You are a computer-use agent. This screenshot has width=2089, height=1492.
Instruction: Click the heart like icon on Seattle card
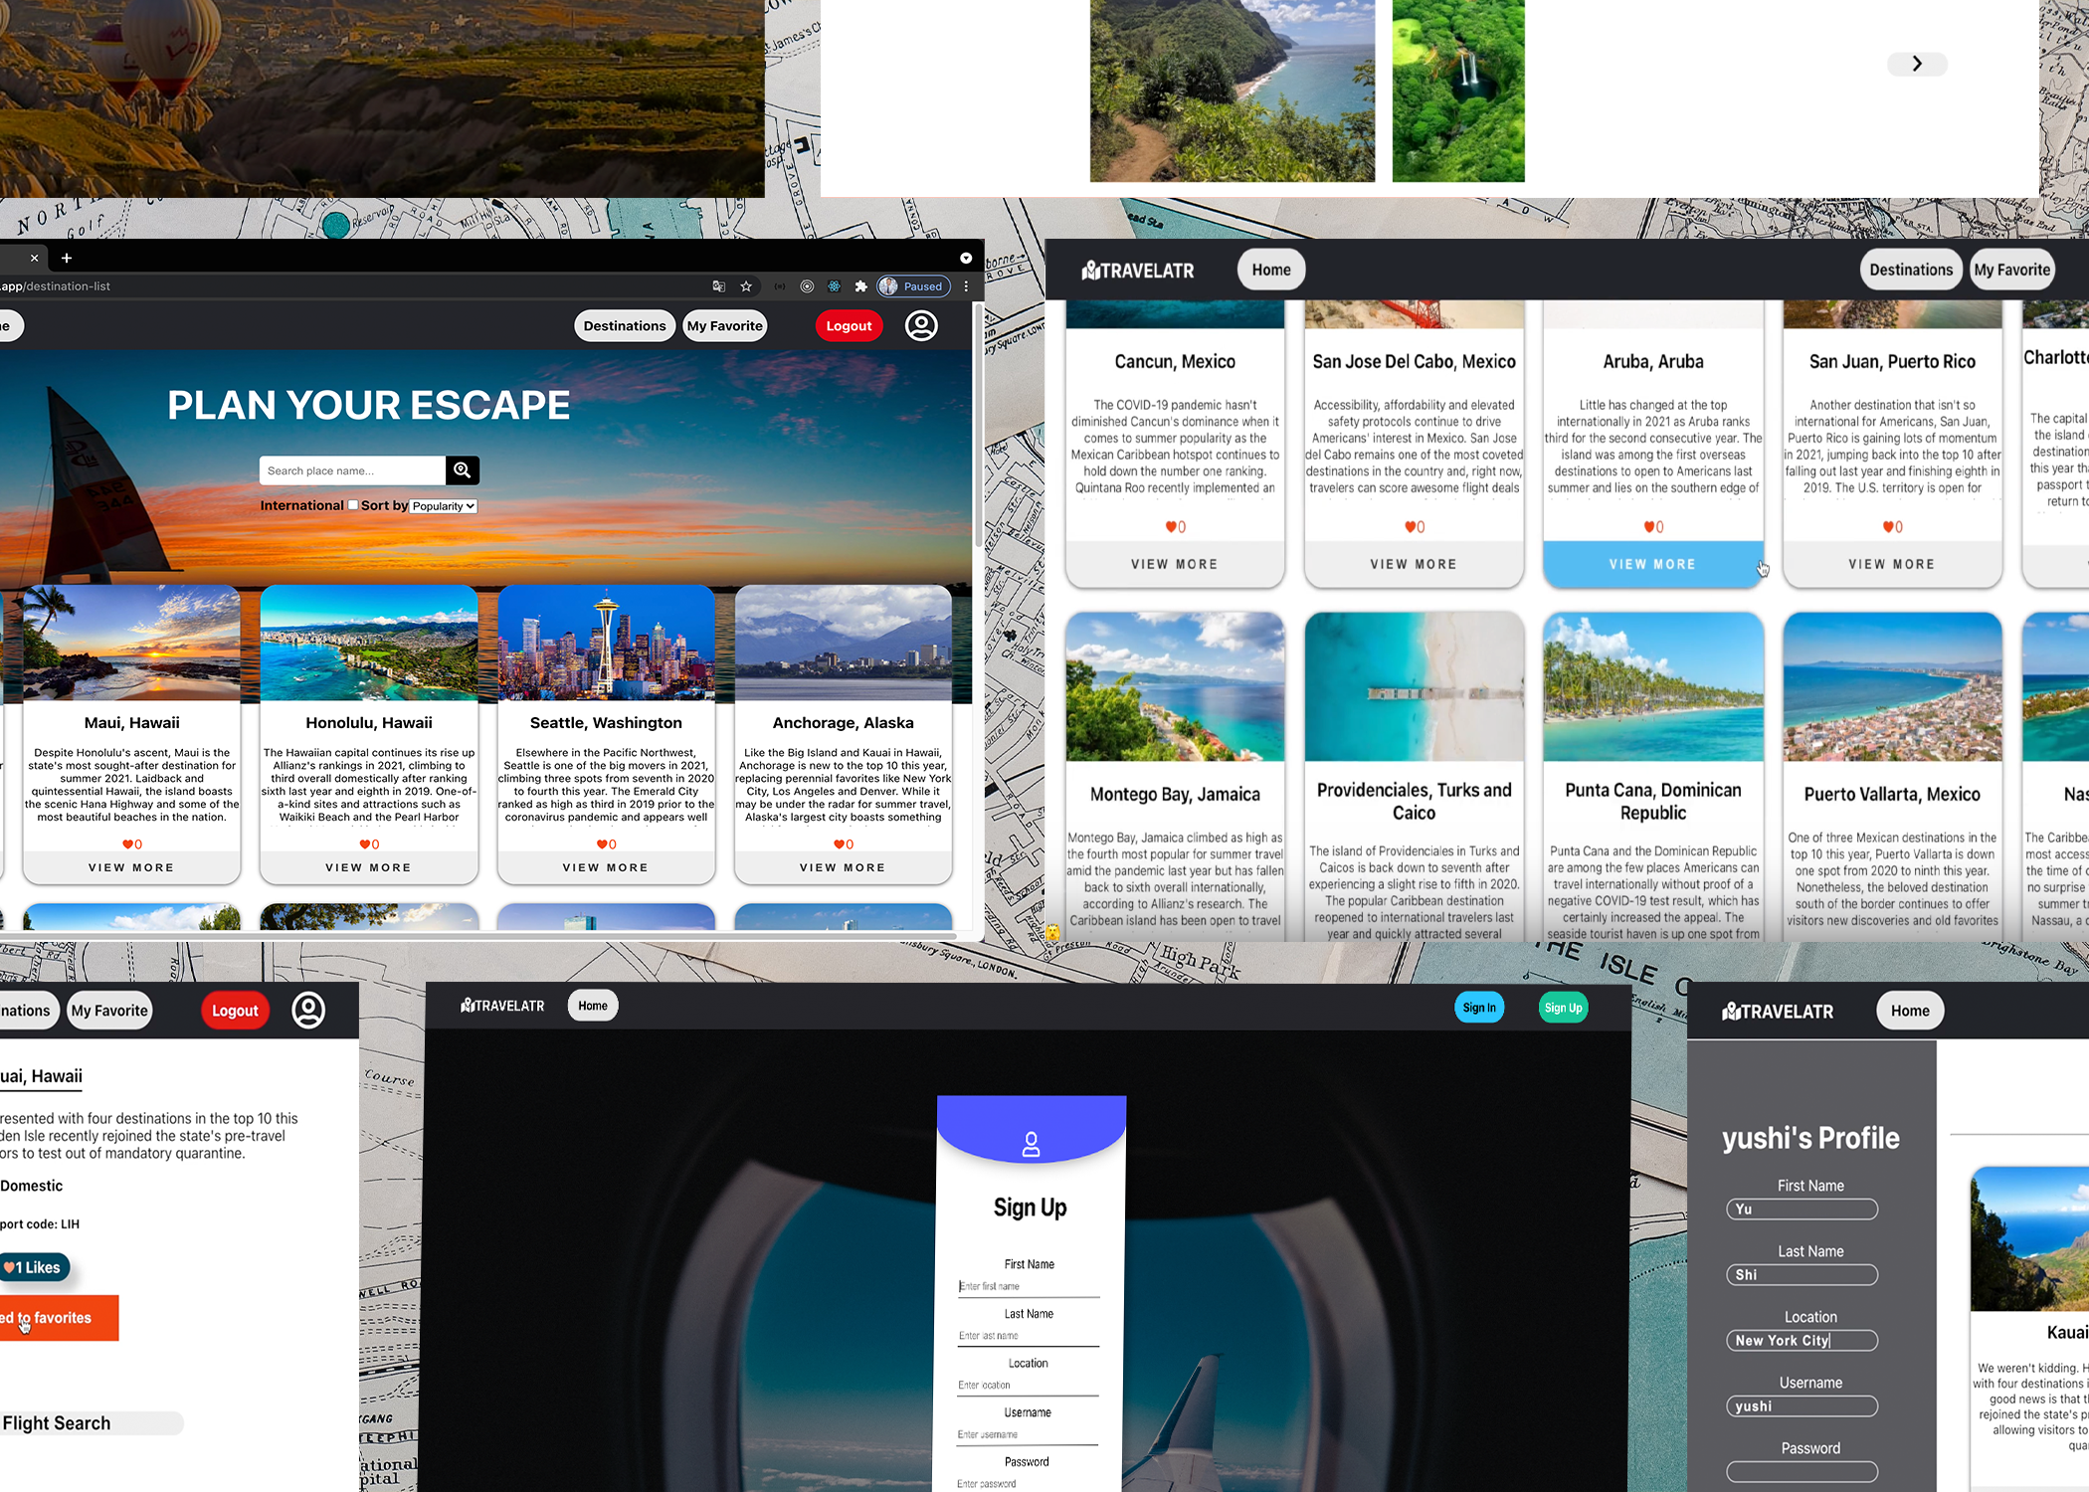[602, 844]
